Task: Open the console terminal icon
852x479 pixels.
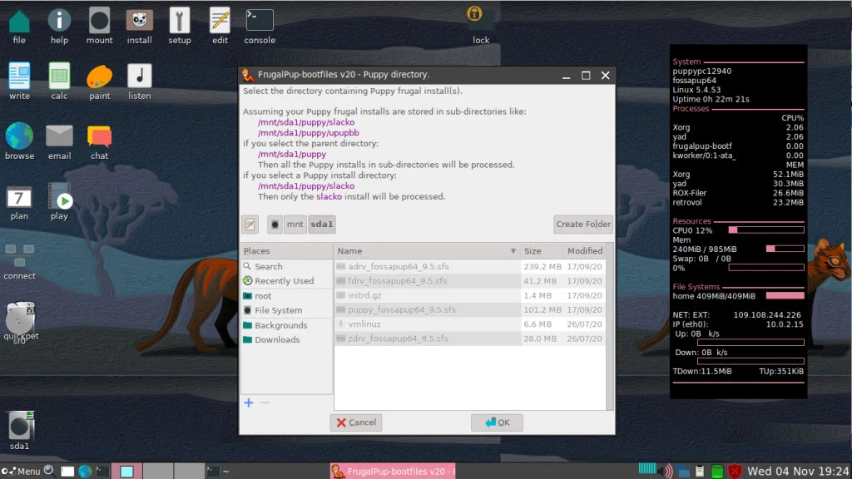Action: click(x=260, y=26)
